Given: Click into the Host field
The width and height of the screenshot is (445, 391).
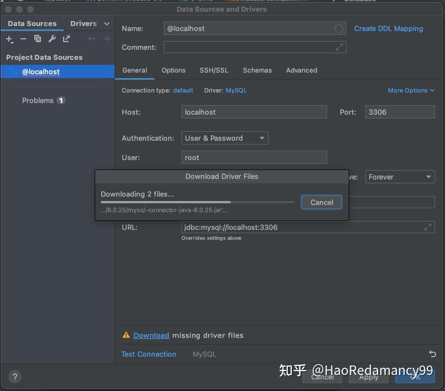Looking at the screenshot, I should (254, 112).
